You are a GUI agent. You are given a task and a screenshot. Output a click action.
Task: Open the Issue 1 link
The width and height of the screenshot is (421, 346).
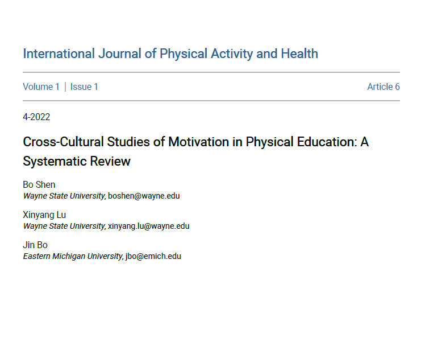click(x=84, y=86)
